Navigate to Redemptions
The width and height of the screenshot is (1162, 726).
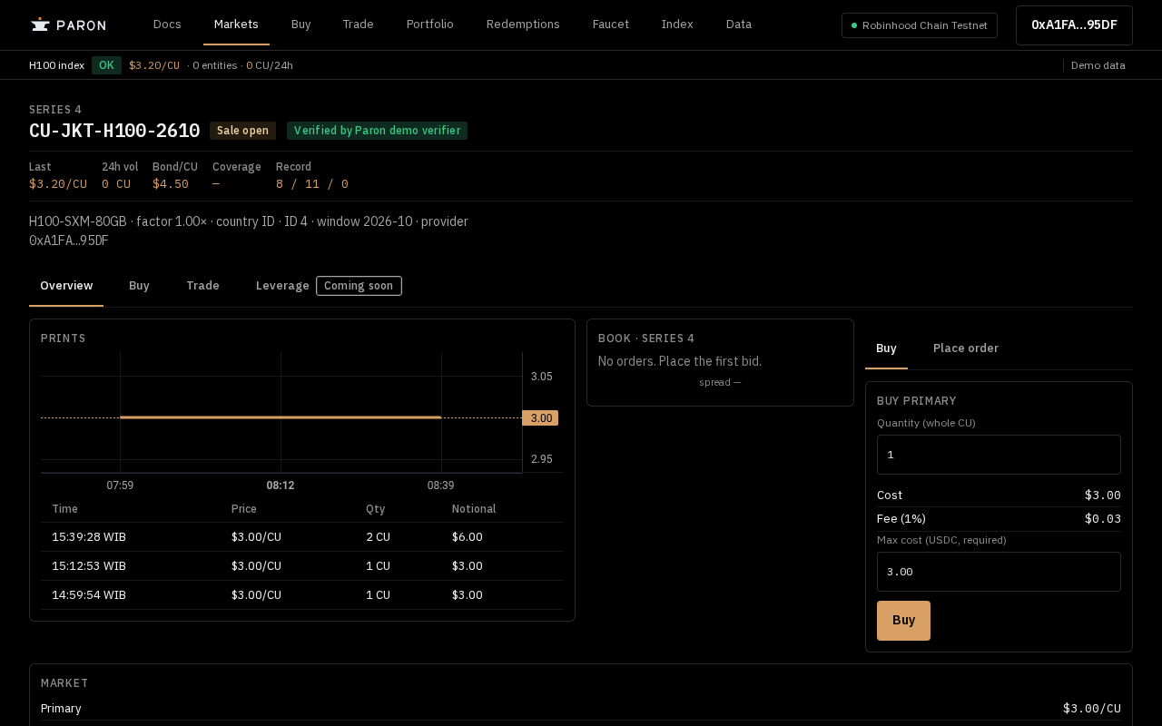click(x=523, y=25)
